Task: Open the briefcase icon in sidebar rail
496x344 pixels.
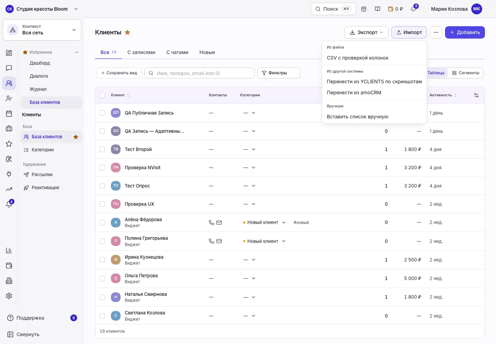Action: tap(9, 129)
